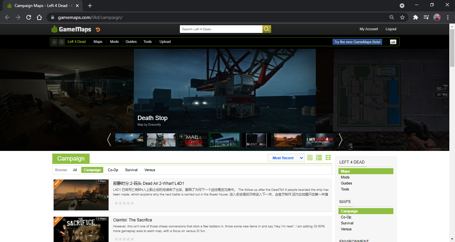Click the favorite star icon in game navbar

pos(55,42)
